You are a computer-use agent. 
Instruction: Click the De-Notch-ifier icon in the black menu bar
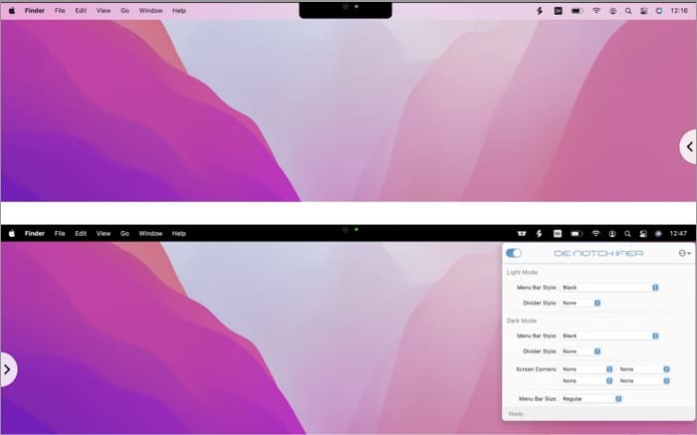click(521, 233)
